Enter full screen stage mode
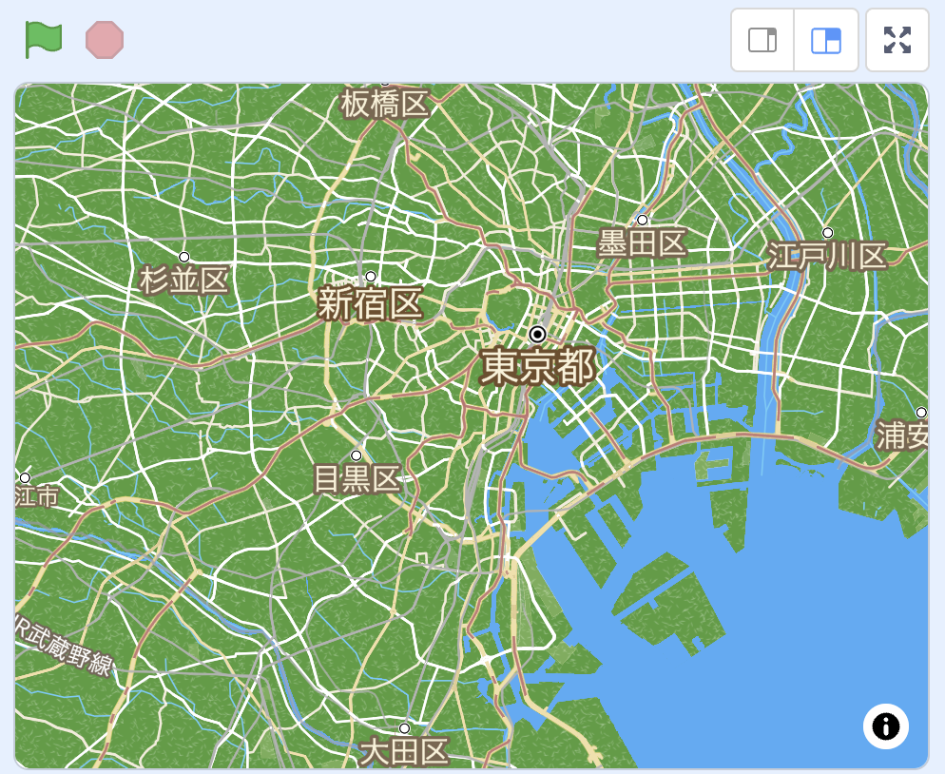 [897, 40]
